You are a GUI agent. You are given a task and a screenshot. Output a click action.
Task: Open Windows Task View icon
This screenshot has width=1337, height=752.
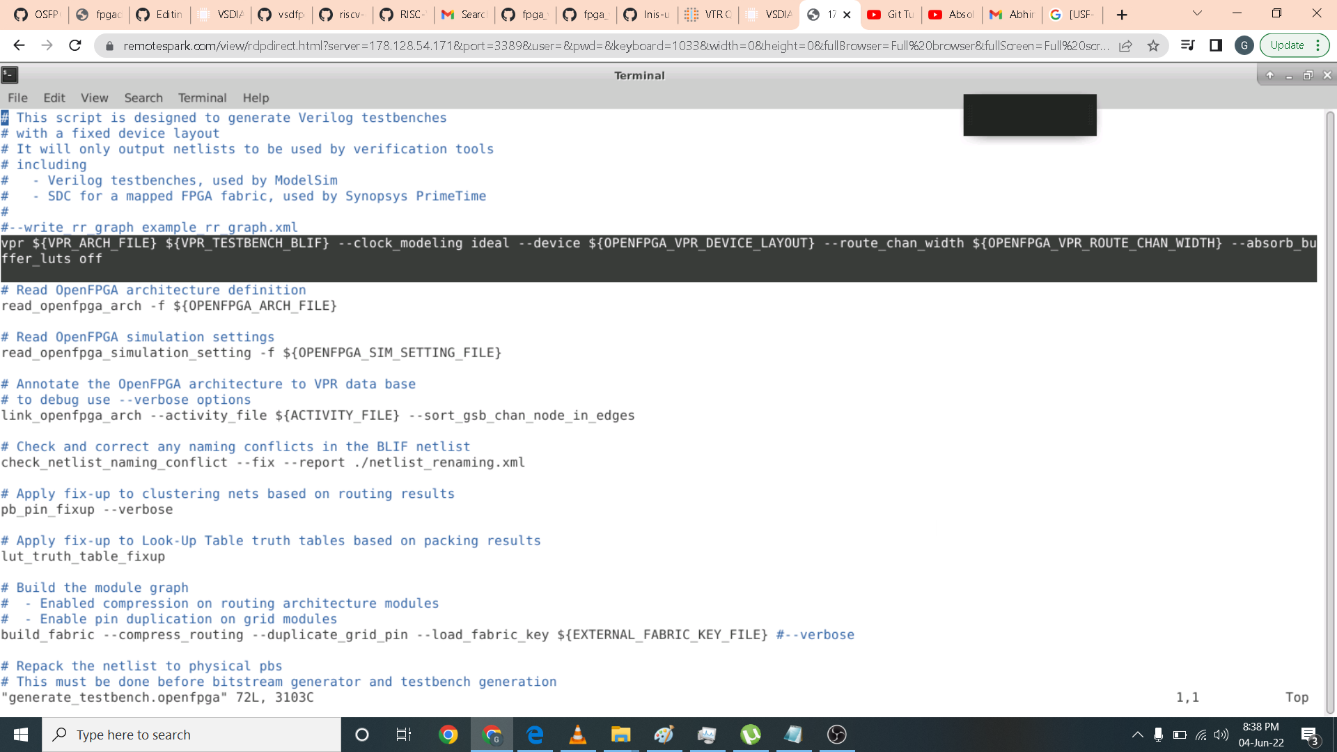(x=404, y=735)
